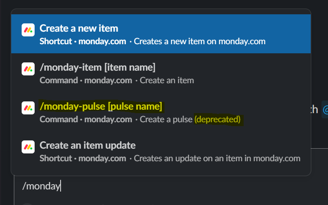Image resolution: width=328 pixels, height=205 pixels.
Task: Click "Shortcut · monday.com" under Create an item update
Action: tap(83, 159)
